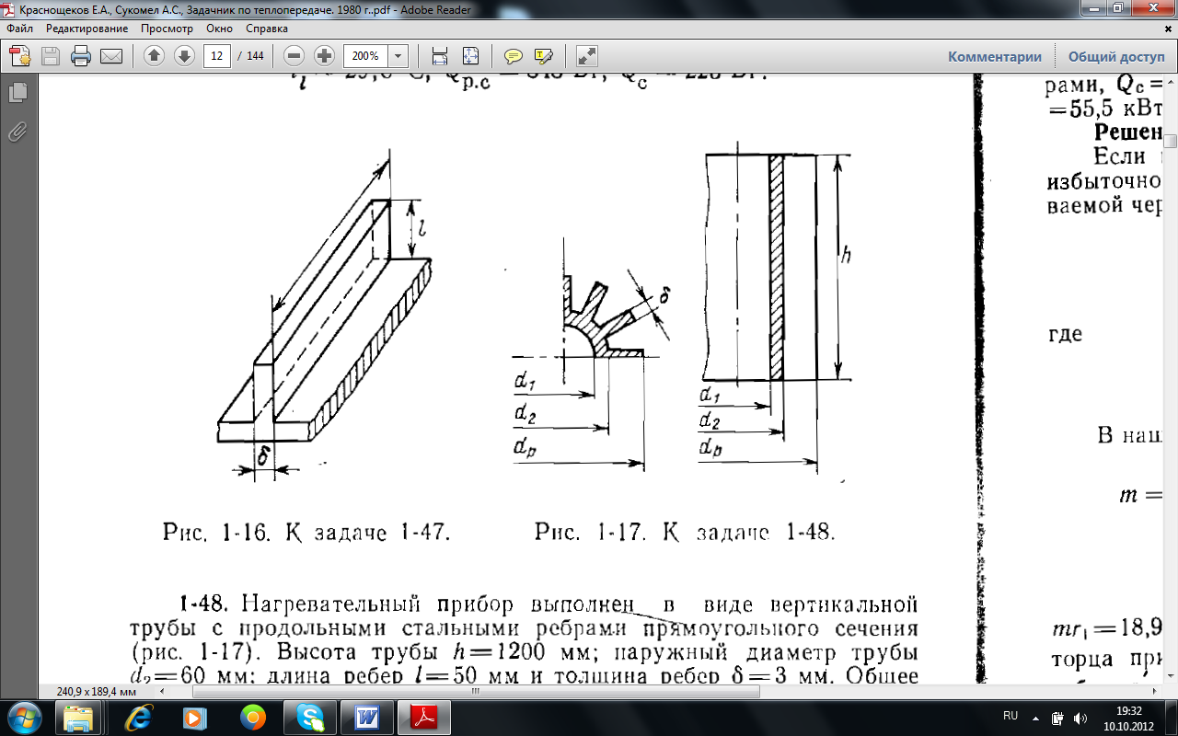Click the power plug tray icon

1057,717
